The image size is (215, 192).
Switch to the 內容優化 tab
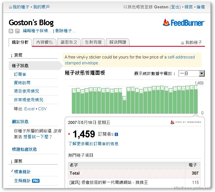click(x=45, y=42)
